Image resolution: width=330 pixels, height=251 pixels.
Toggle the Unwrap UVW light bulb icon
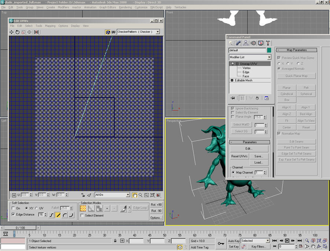coord(232,64)
